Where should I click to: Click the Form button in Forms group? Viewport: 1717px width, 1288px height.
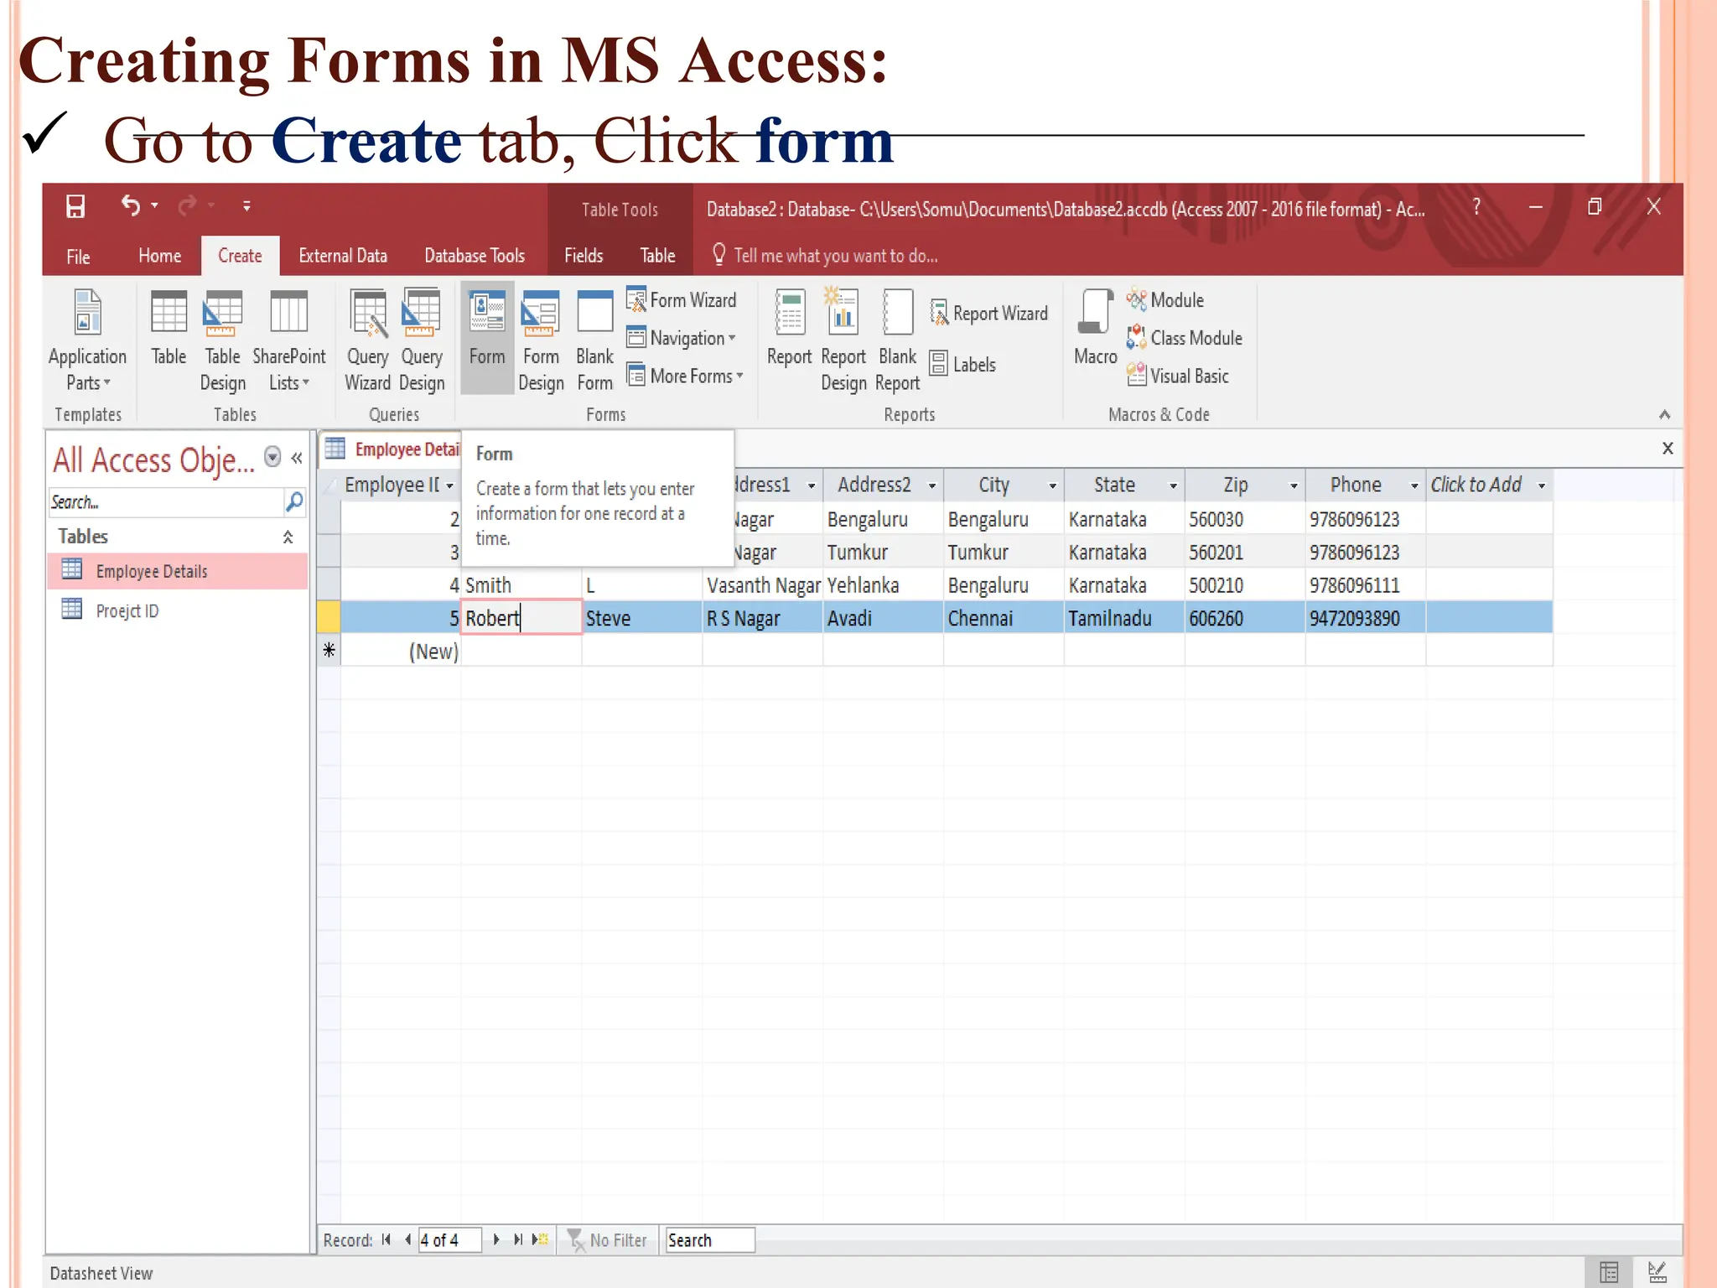click(487, 337)
